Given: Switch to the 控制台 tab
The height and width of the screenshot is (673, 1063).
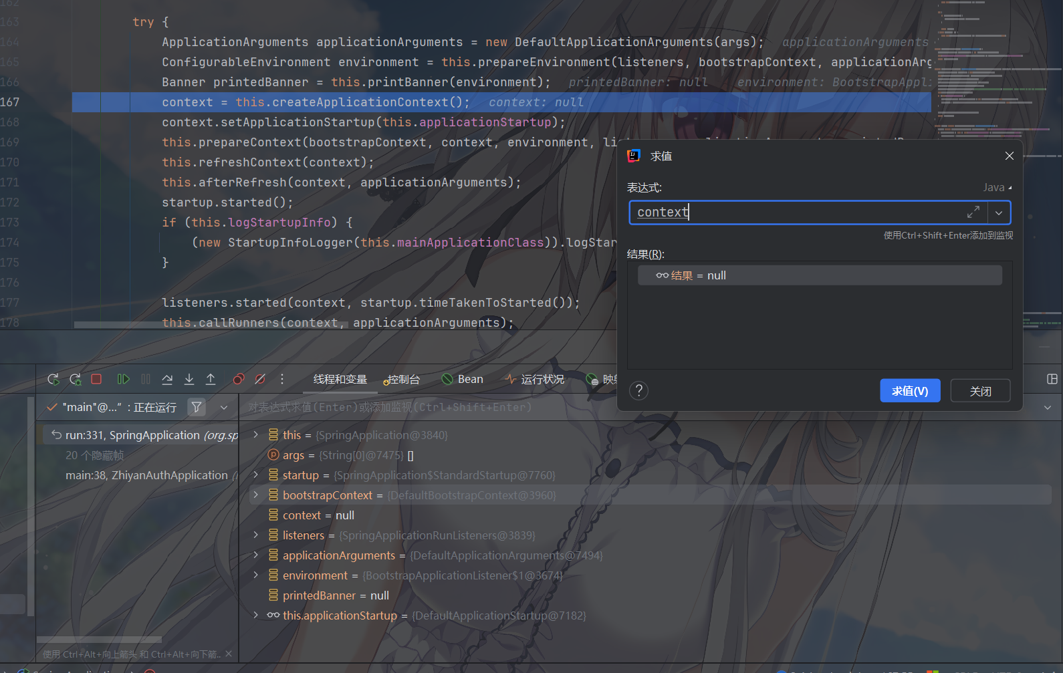Looking at the screenshot, I should point(402,380).
